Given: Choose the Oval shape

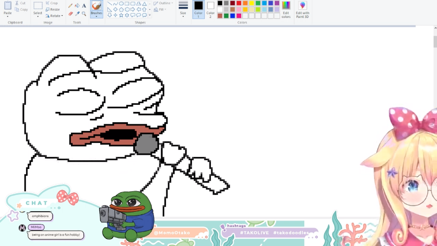Looking at the screenshot, I should tap(121, 4).
